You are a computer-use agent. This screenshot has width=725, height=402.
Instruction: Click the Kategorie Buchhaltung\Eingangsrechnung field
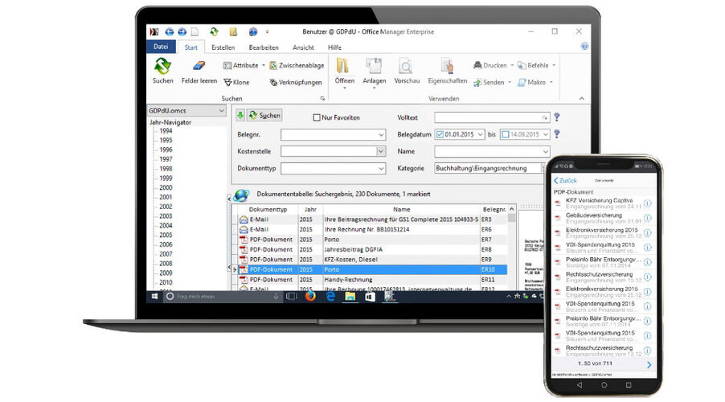pyautogui.click(x=489, y=168)
